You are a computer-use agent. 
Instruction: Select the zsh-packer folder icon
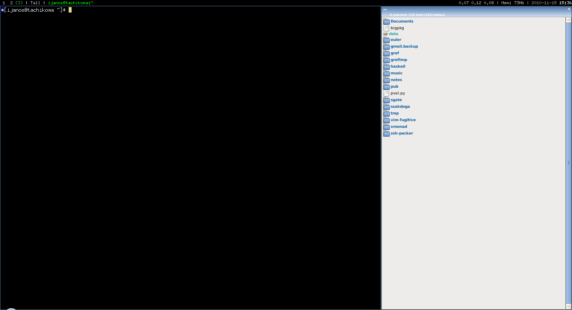click(386, 133)
